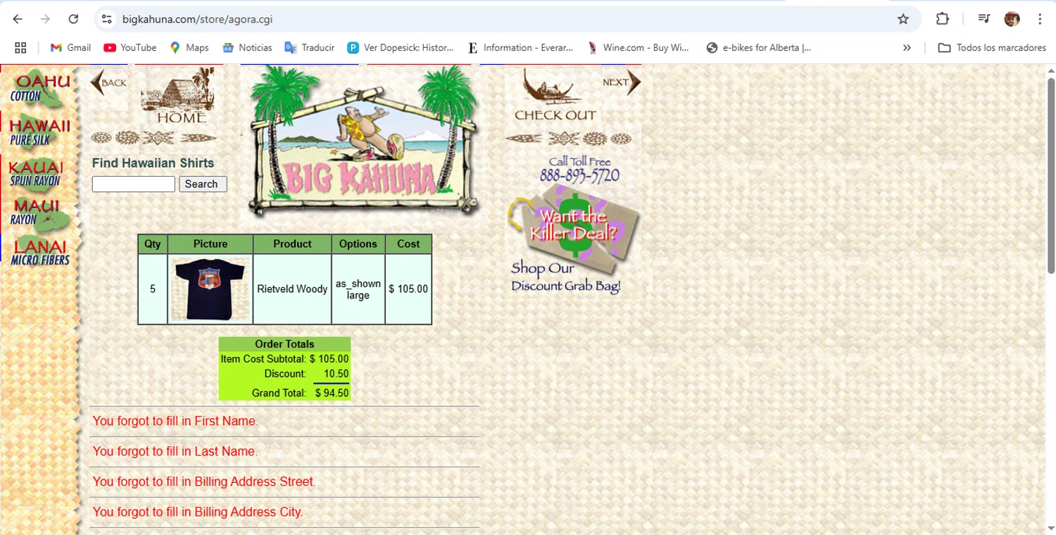Open site information icon in address bar
Image resolution: width=1056 pixels, height=535 pixels.
[x=107, y=19]
